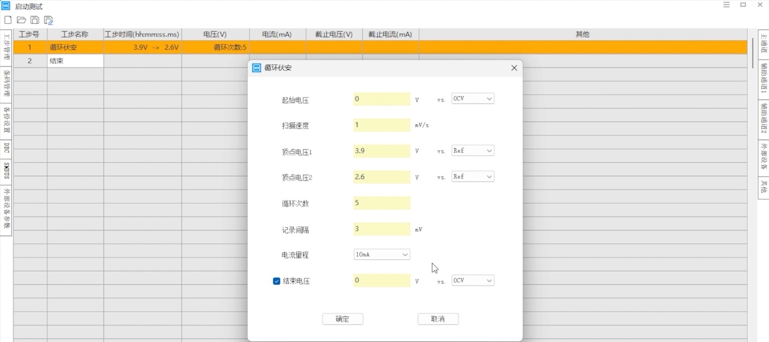Open an existing test file

(21, 20)
